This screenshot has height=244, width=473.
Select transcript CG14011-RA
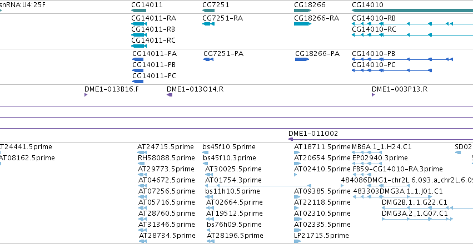153,18
